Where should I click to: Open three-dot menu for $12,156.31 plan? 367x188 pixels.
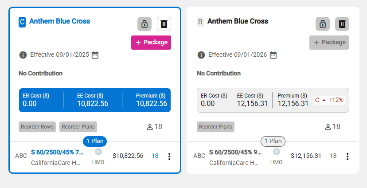point(347,157)
